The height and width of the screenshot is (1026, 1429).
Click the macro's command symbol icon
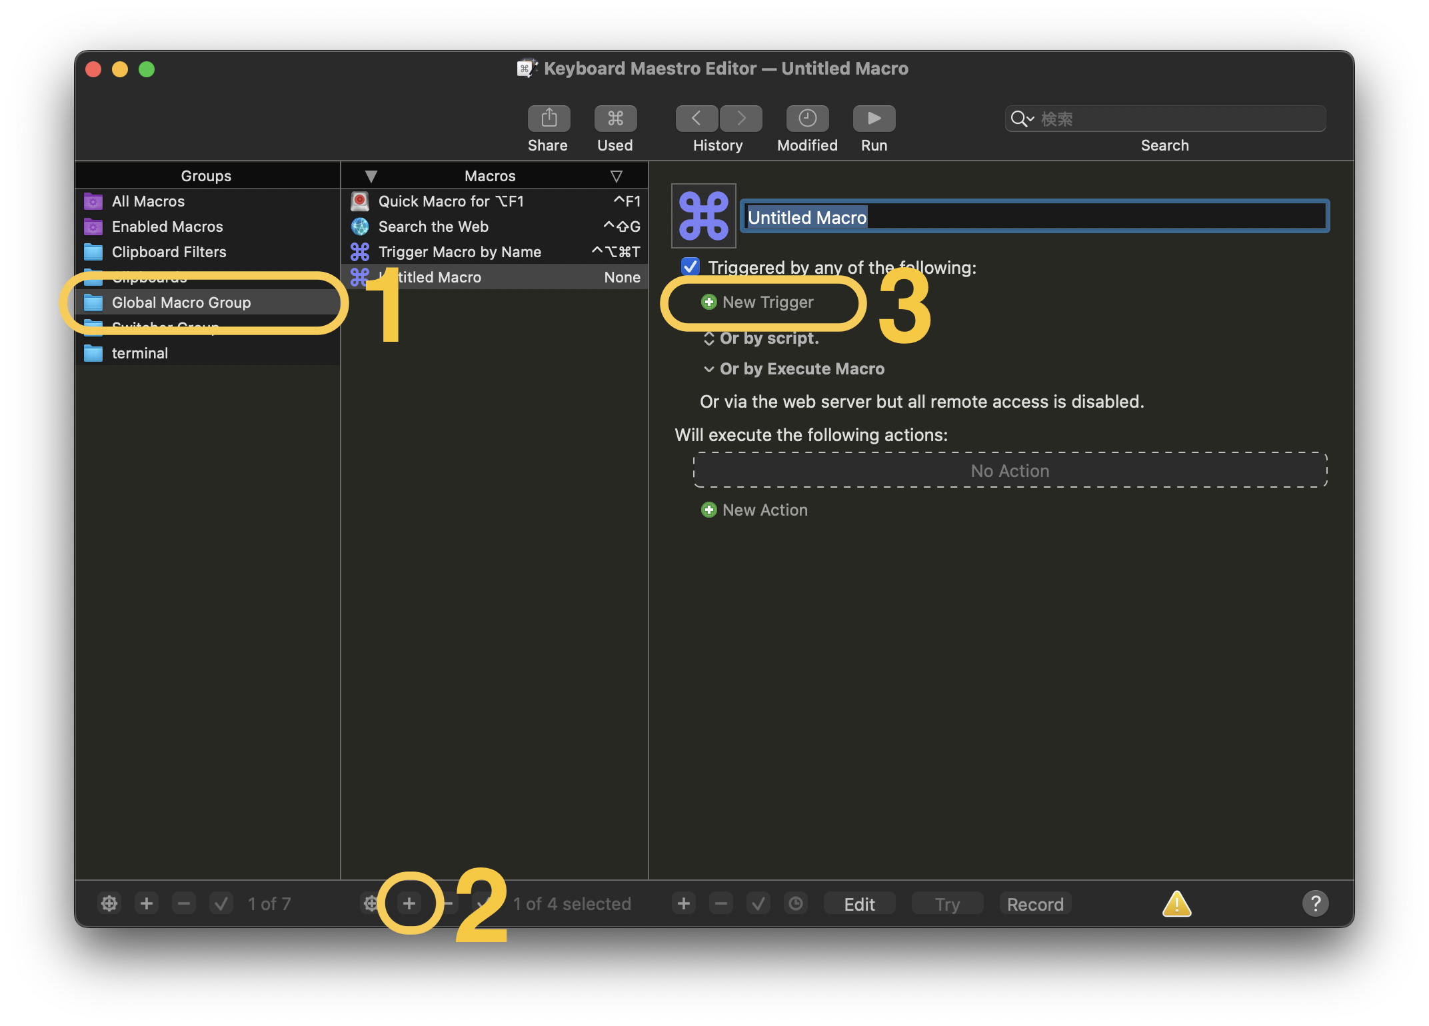coord(703,216)
